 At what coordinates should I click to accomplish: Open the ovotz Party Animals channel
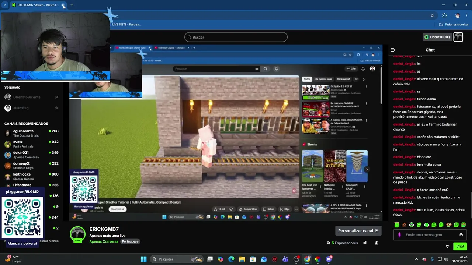pyautogui.click(x=31, y=144)
